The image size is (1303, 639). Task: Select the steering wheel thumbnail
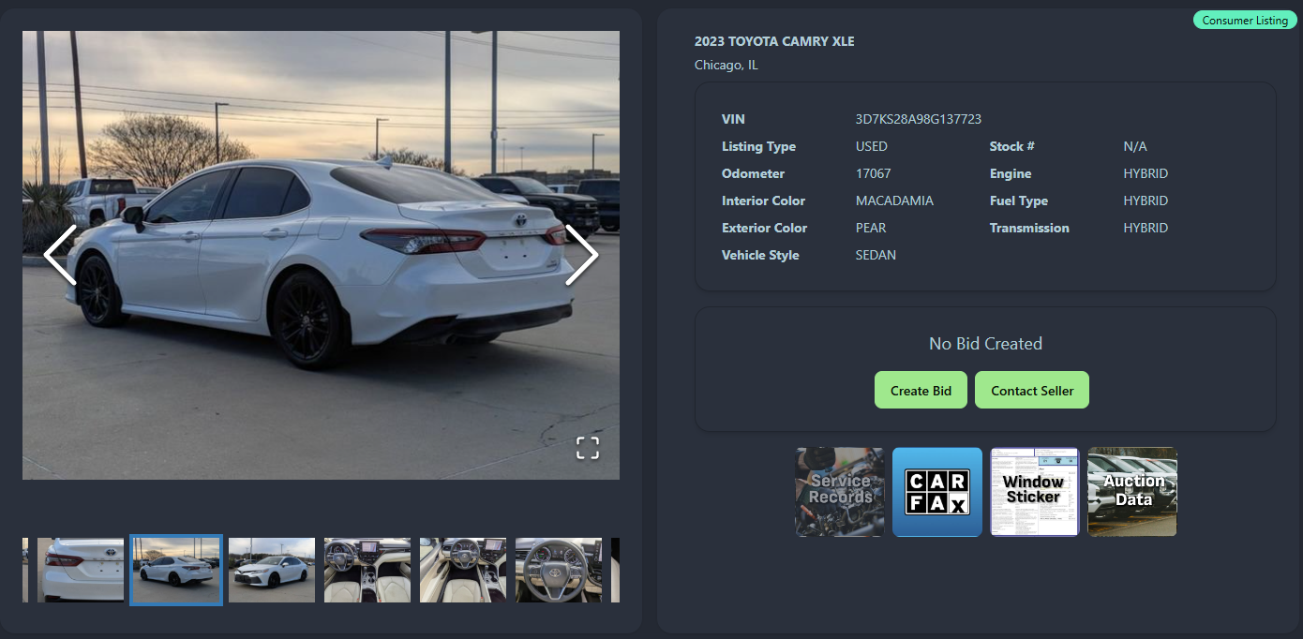(x=559, y=570)
